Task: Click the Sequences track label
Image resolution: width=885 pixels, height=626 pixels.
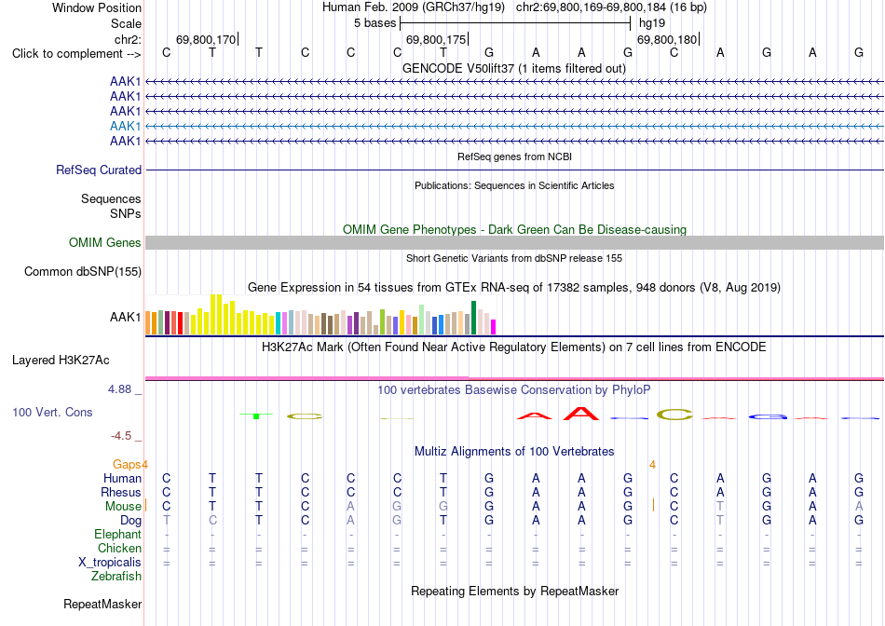Action: (111, 198)
